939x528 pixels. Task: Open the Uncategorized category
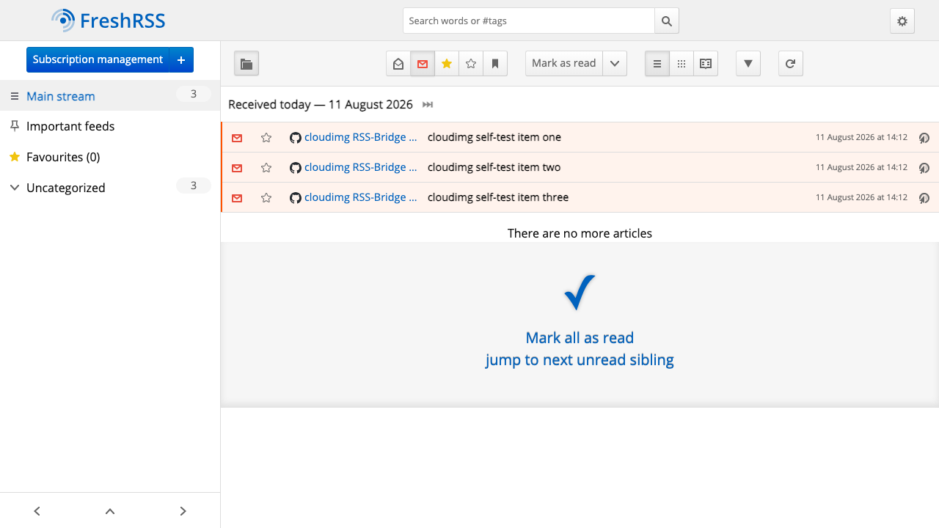(66, 188)
